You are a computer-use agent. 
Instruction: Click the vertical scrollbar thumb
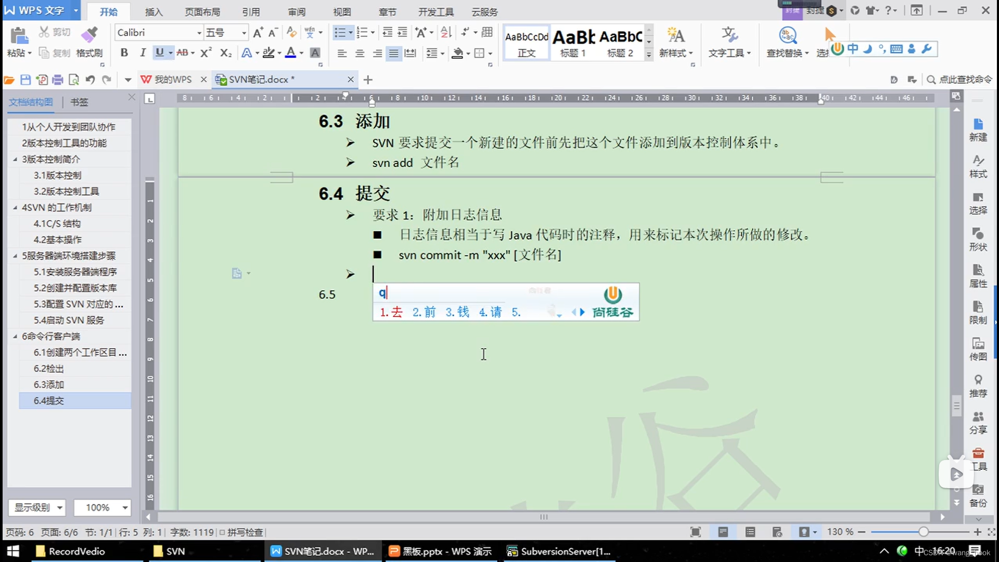[956, 405]
